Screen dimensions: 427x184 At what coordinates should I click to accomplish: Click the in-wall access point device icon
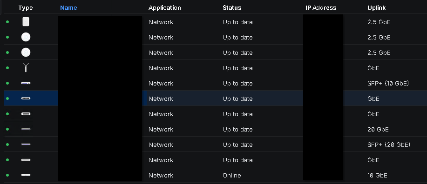click(26, 22)
